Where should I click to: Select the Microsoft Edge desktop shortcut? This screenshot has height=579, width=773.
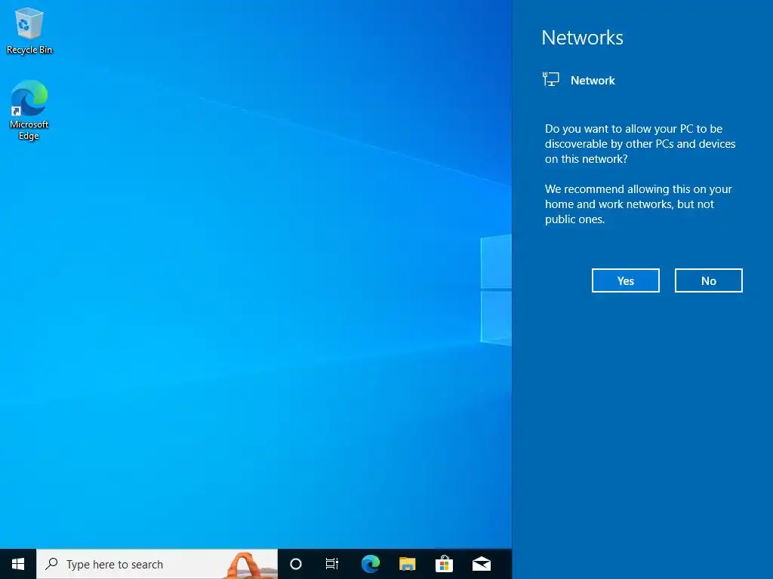(29, 110)
